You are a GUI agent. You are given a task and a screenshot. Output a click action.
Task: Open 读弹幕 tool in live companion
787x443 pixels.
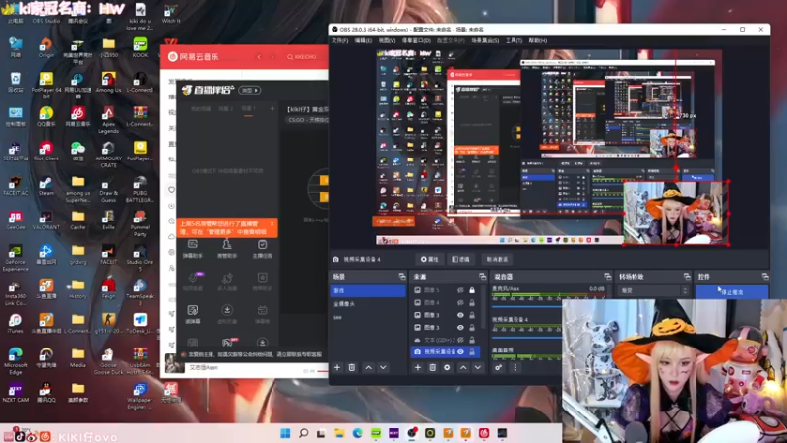tap(193, 314)
